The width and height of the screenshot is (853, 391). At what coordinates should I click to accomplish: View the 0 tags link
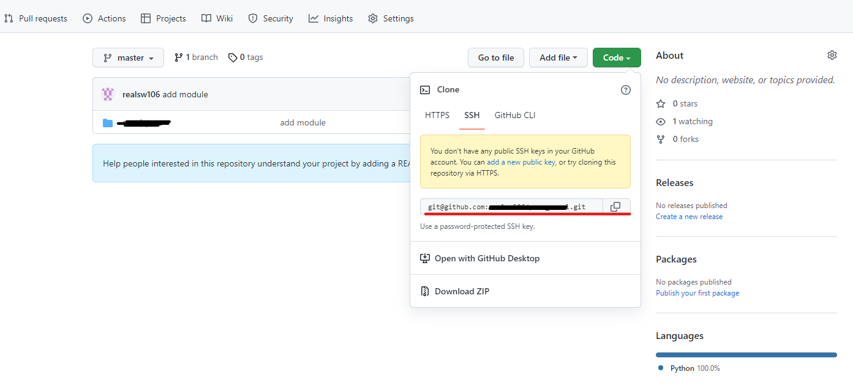pos(246,57)
